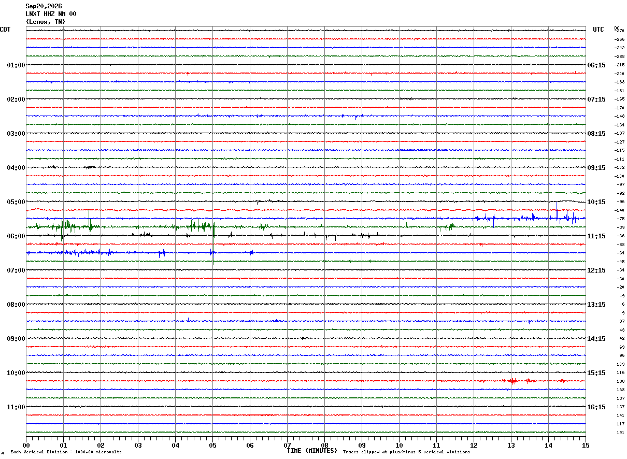Click the DC column header label
Screen dimensions: 627x459
coord(617,28)
